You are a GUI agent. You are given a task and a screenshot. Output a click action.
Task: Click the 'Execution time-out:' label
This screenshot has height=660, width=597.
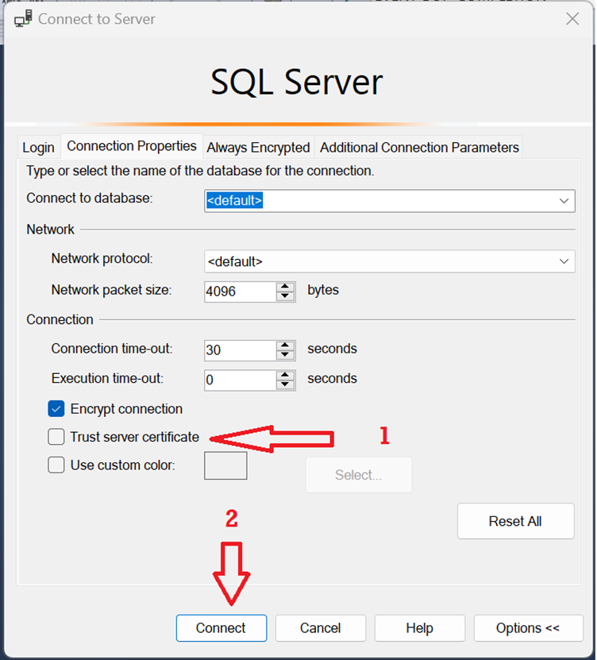pos(107,378)
